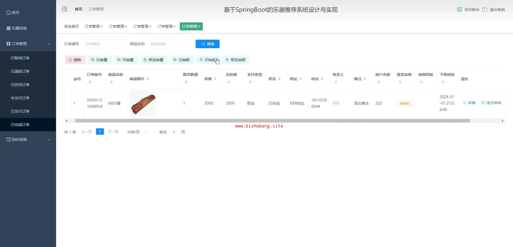Show the 月销量 chart
Screen dimensions: 513x247
pyautogui.click(x=126, y=60)
